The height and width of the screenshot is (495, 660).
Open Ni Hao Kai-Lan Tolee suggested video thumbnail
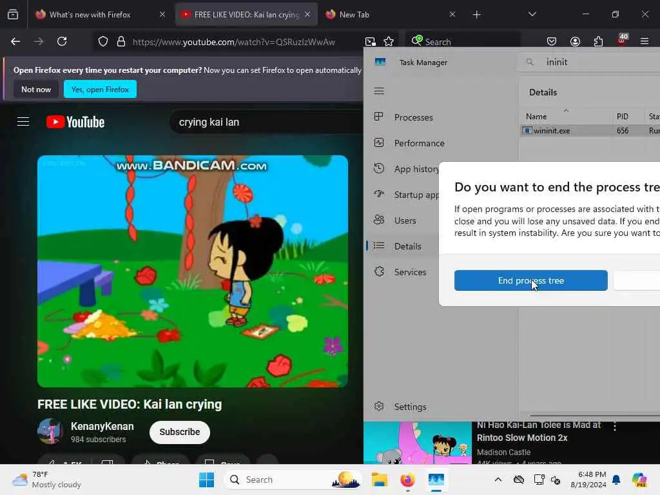[x=418, y=443]
